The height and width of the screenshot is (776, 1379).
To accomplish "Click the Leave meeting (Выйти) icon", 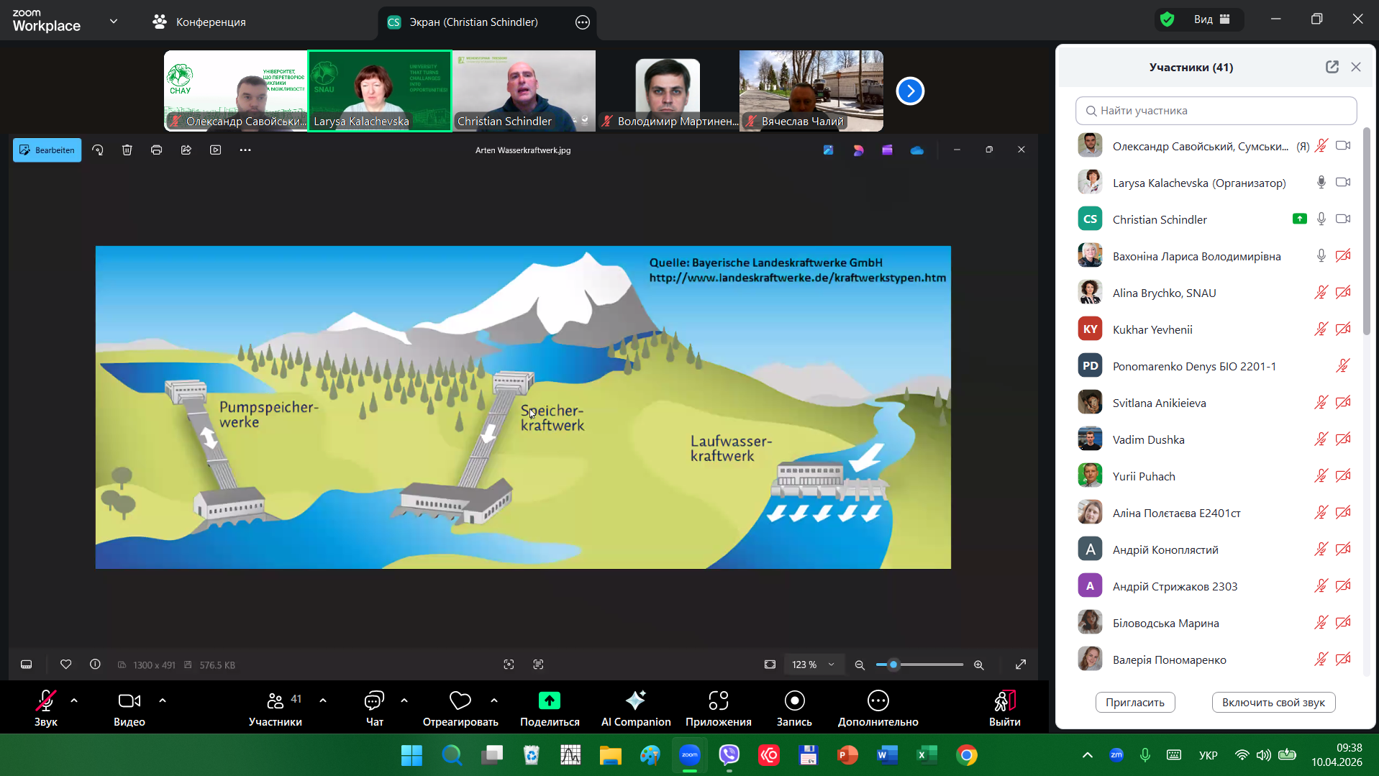I will coord(1004,701).
